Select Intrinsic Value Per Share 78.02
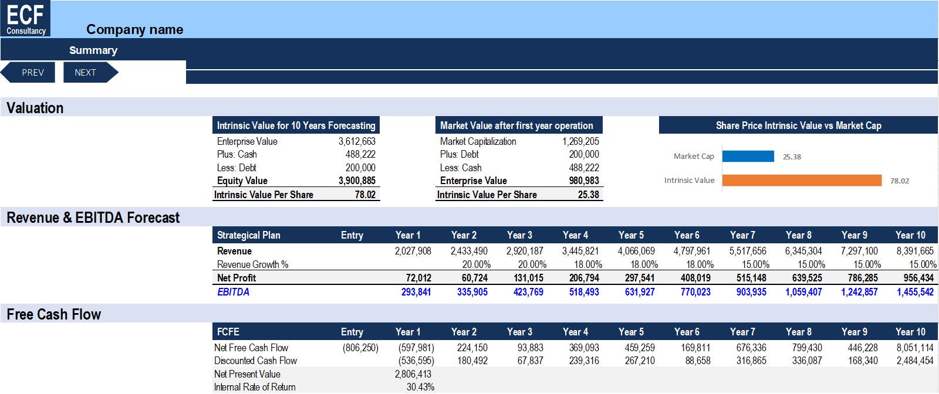This screenshot has width=939, height=394. [365, 195]
